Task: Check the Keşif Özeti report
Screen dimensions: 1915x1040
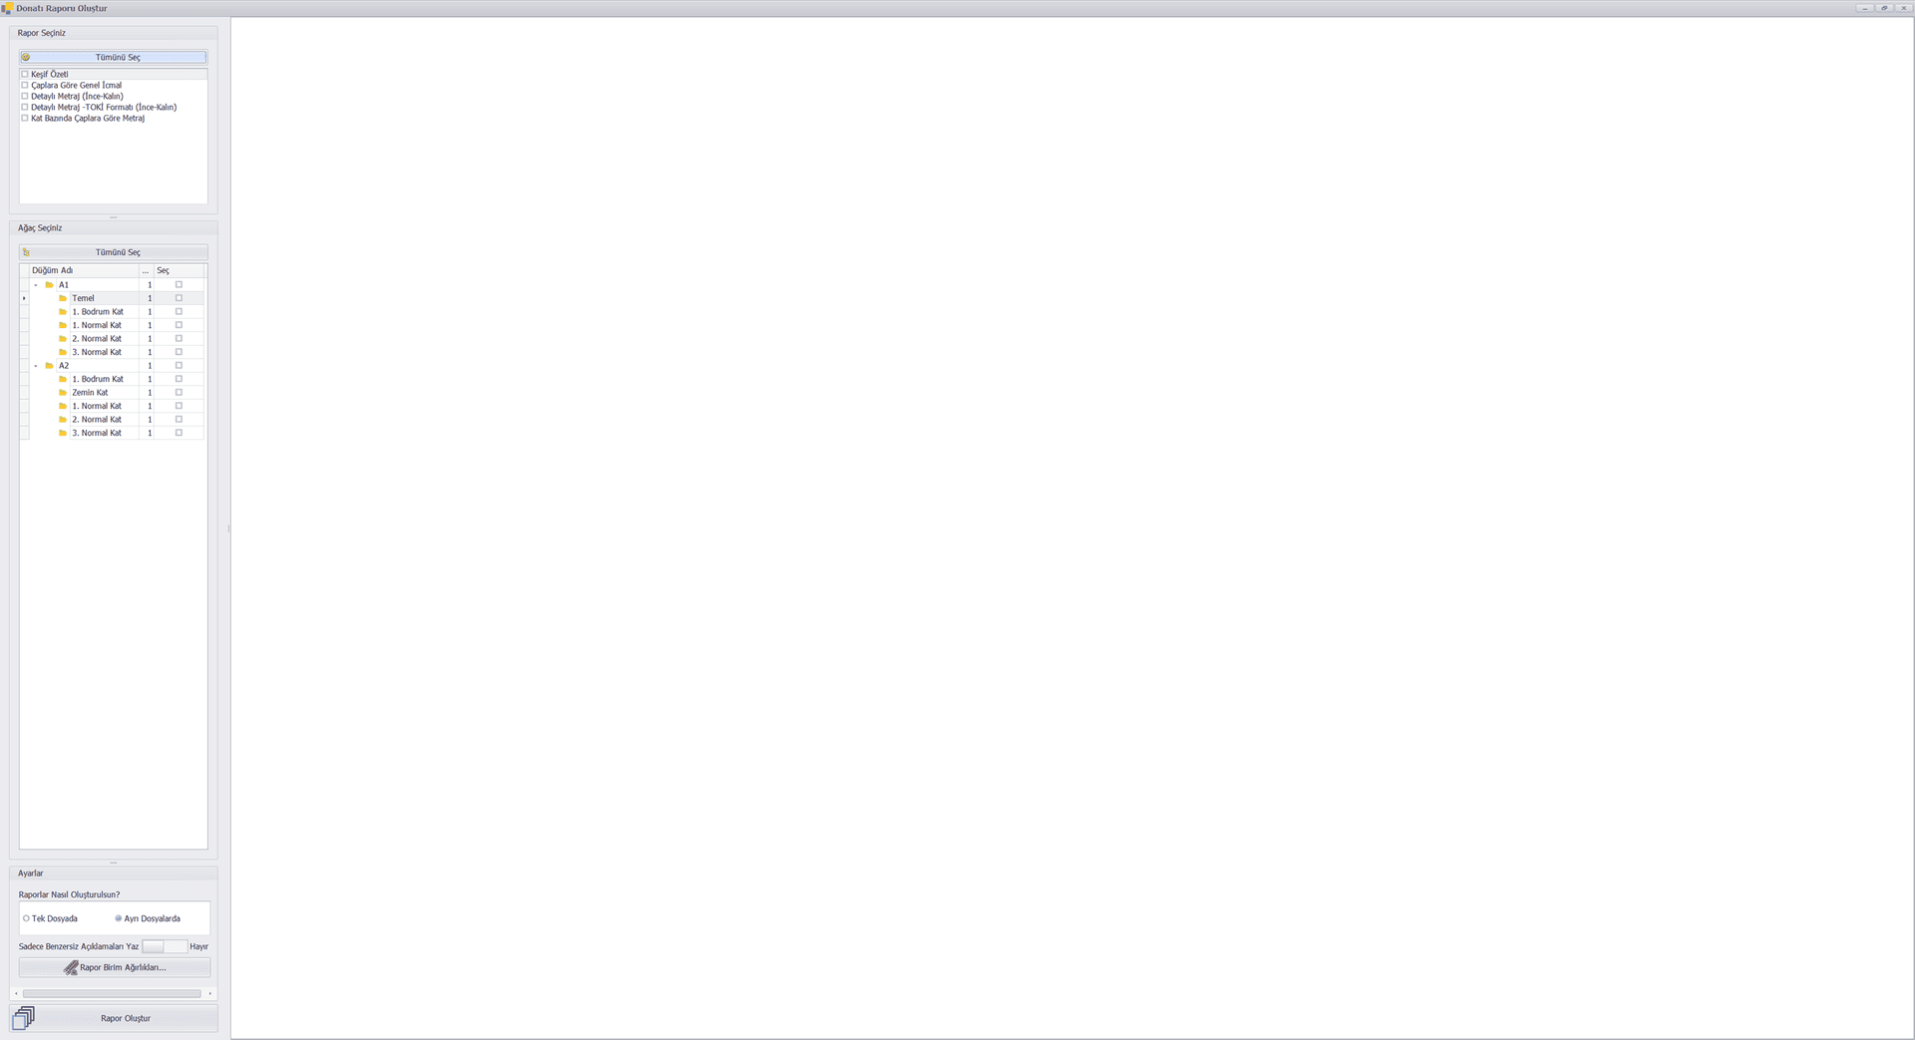Action: tap(25, 74)
